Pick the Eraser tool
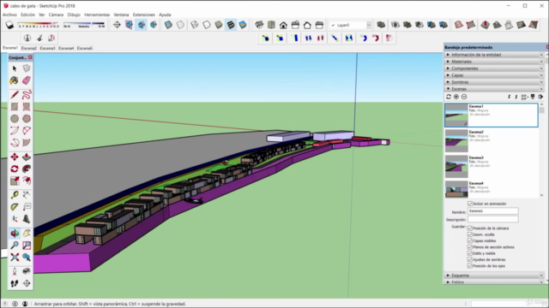Viewport: 549px width, 308px height. [27, 80]
